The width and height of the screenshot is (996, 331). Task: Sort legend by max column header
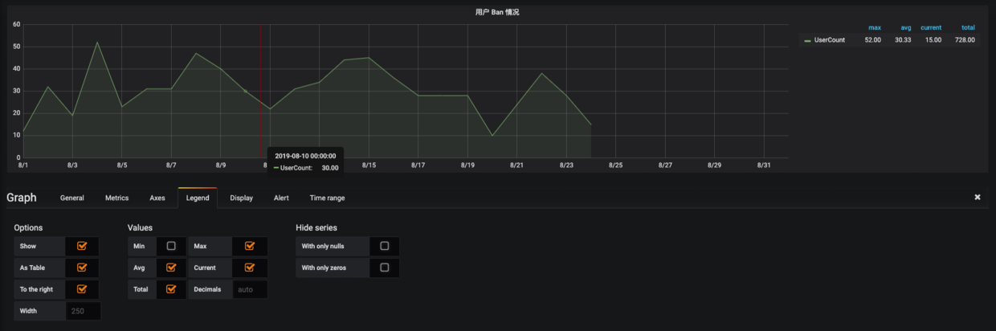(875, 28)
